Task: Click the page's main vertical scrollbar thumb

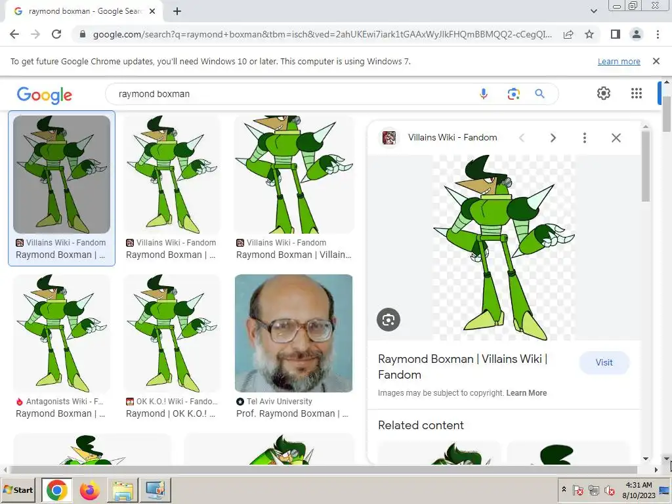Action: 667,114
